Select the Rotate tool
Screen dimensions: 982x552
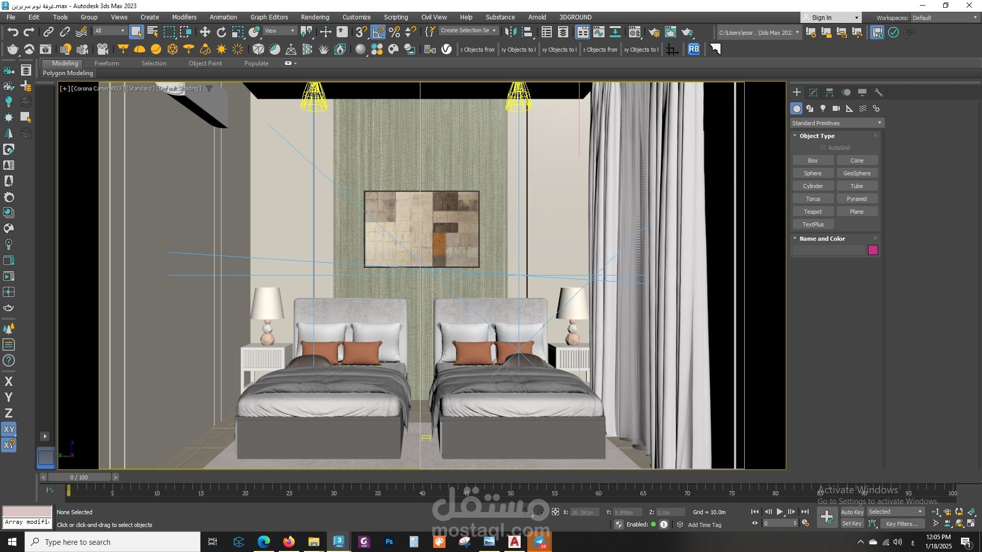point(221,32)
